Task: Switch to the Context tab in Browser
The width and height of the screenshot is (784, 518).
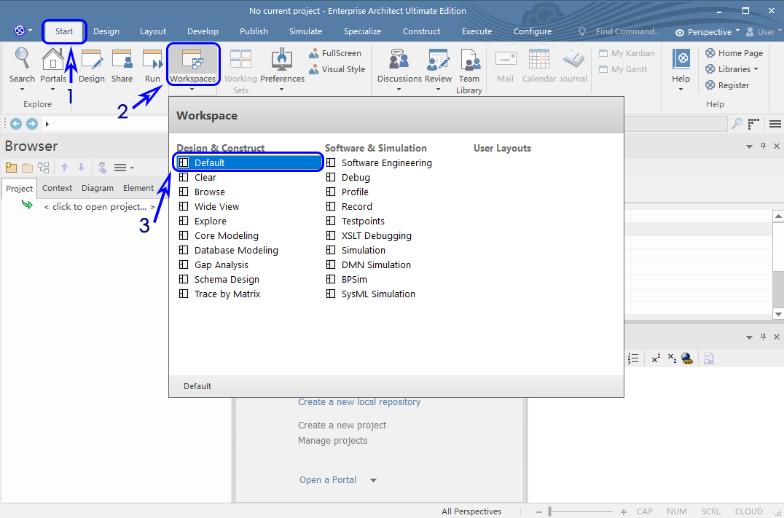Action: 57,187
